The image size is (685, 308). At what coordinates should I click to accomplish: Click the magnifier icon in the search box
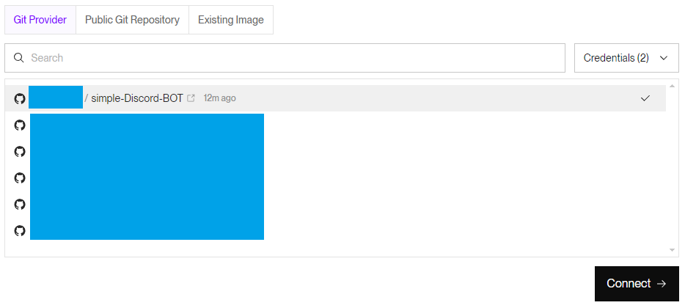tap(19, 58)
